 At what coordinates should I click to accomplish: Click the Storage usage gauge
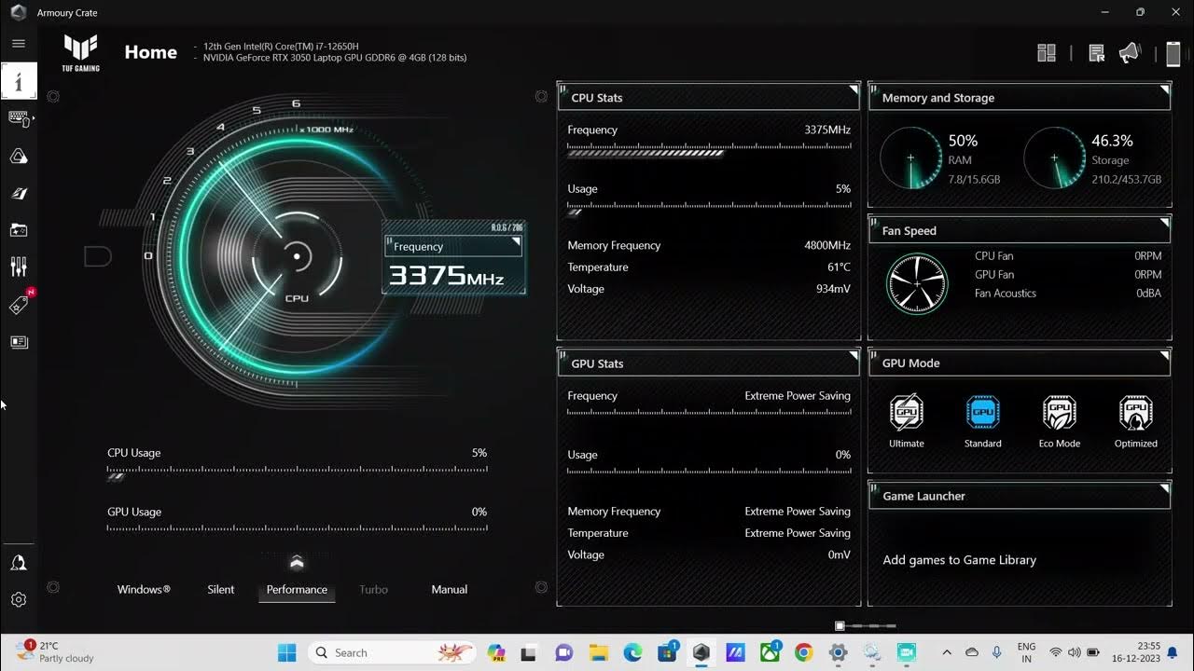pyautogui.click(x=1055, y=158)
